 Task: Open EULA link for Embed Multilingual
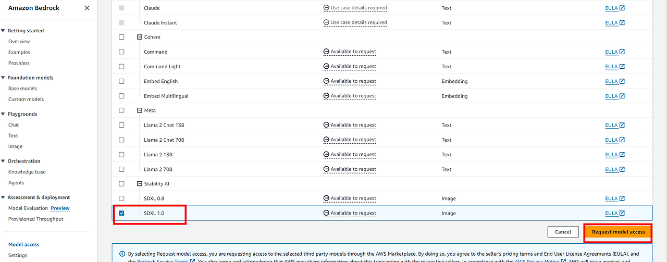(615, 96)
